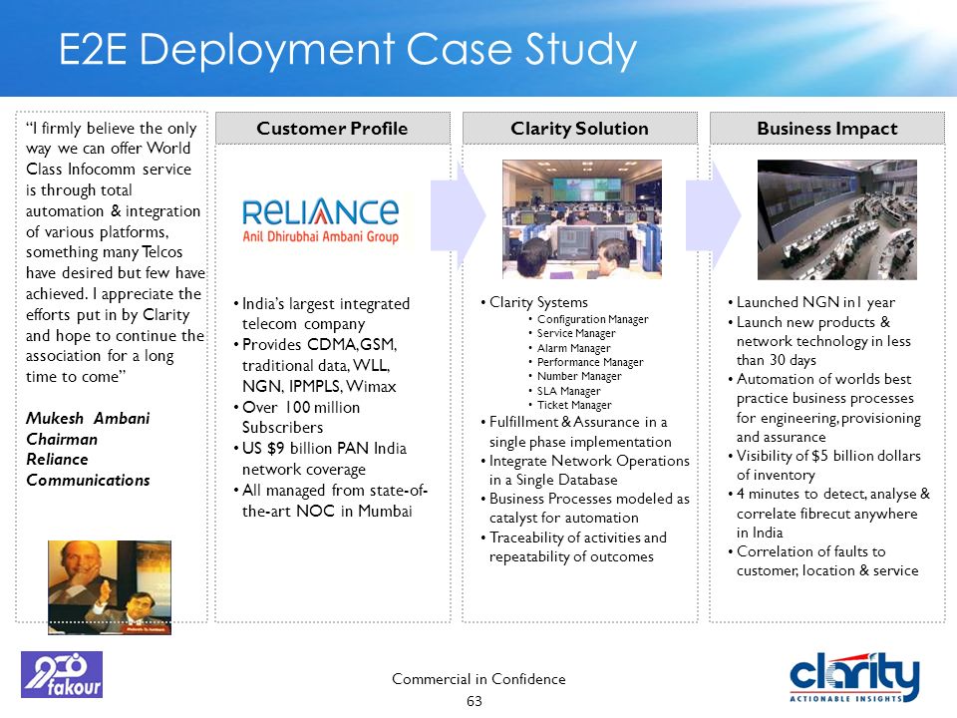The height and width of the screenshot is (718, 957).
Task: Click the Configuration Manager sub-bullet
Action: 588,319
